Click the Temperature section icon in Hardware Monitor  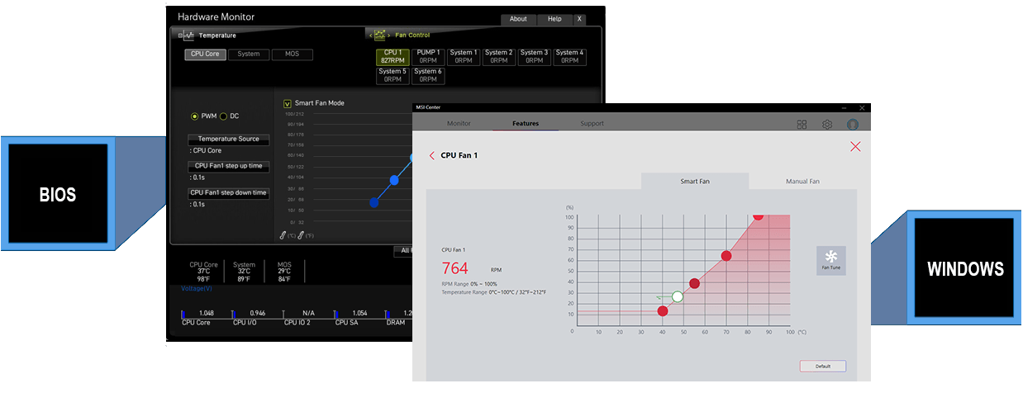187,36
